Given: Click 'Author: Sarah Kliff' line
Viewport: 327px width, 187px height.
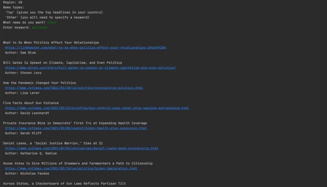Looking at the screenshot, I should (x=23, y=133).
